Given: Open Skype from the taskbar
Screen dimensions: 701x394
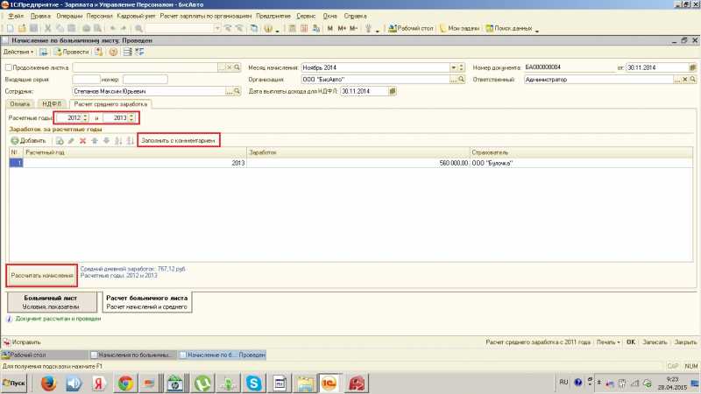Looking at the screenshot, I should [253, 383].
